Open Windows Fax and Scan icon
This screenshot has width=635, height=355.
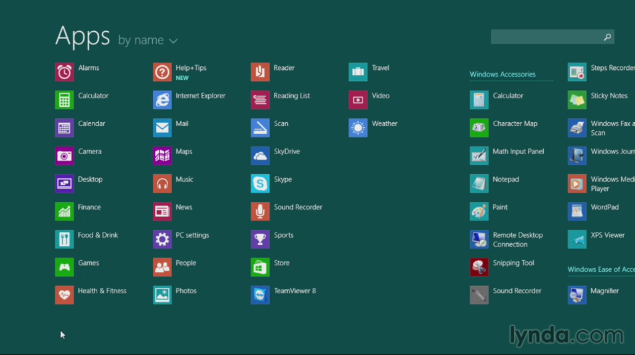(577, 128)
